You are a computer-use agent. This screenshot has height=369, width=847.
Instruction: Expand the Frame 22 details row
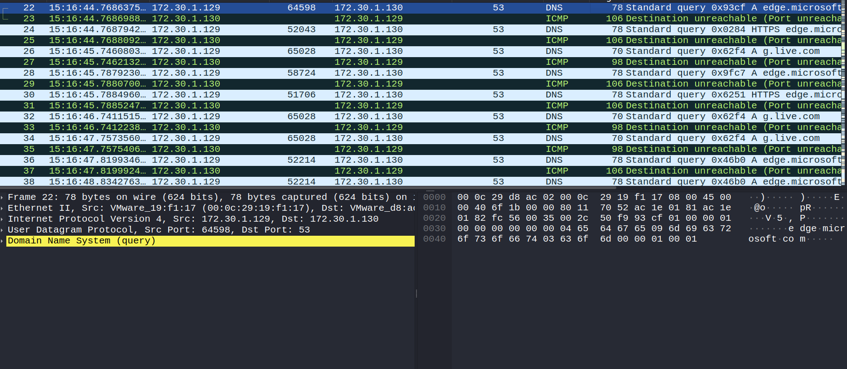2,197
